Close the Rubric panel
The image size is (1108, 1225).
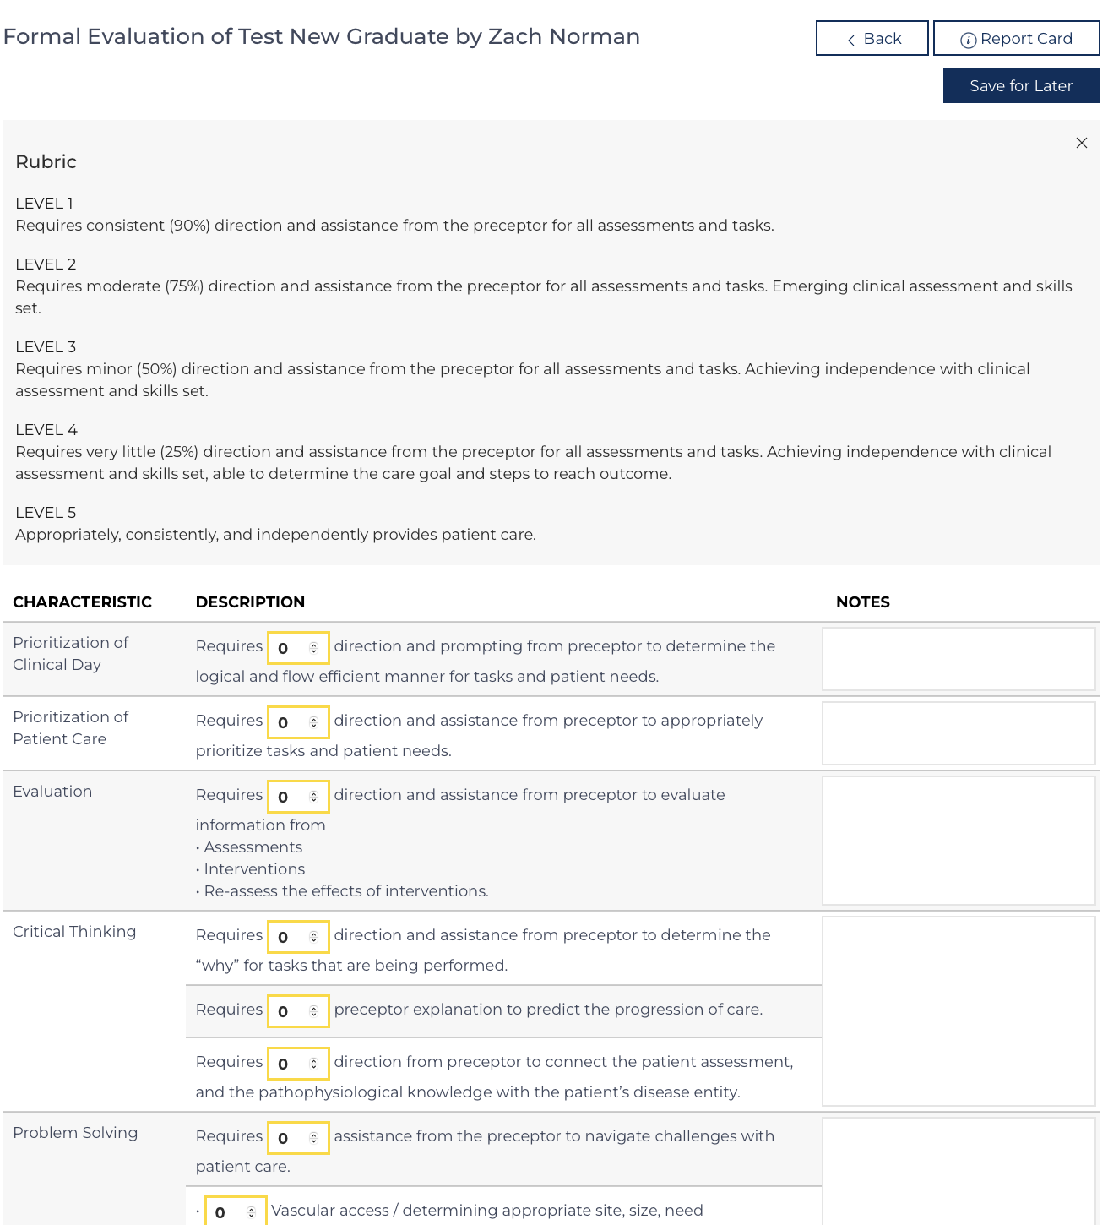1082,143
